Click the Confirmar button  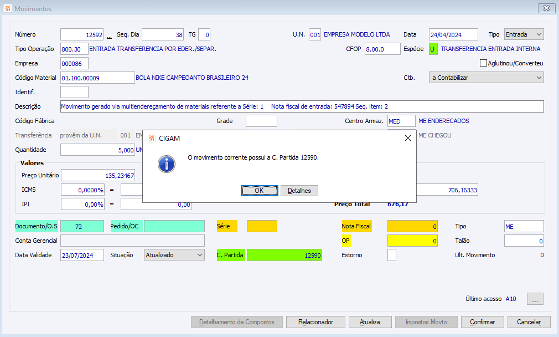pos(483,322)
